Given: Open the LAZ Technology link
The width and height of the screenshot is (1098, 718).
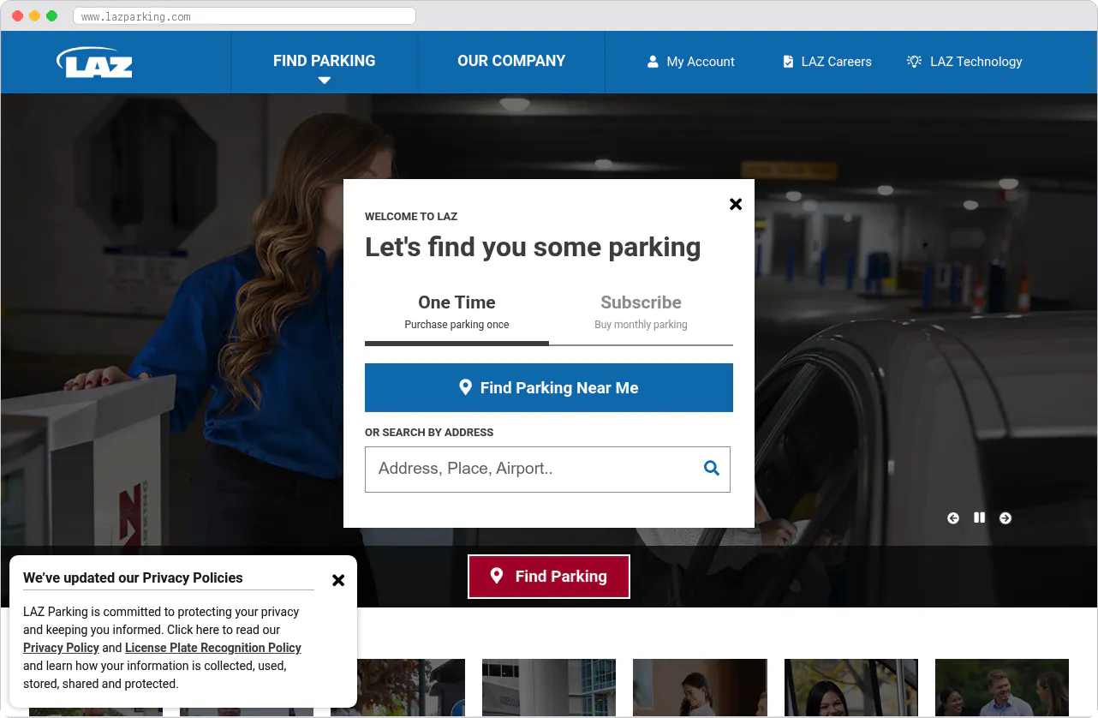Looking at the screenshot, I should 964,62.
